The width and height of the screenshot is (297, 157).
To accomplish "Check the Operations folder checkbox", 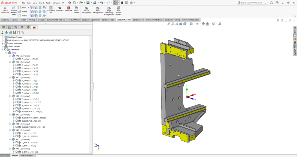I will tap(5, 50).
